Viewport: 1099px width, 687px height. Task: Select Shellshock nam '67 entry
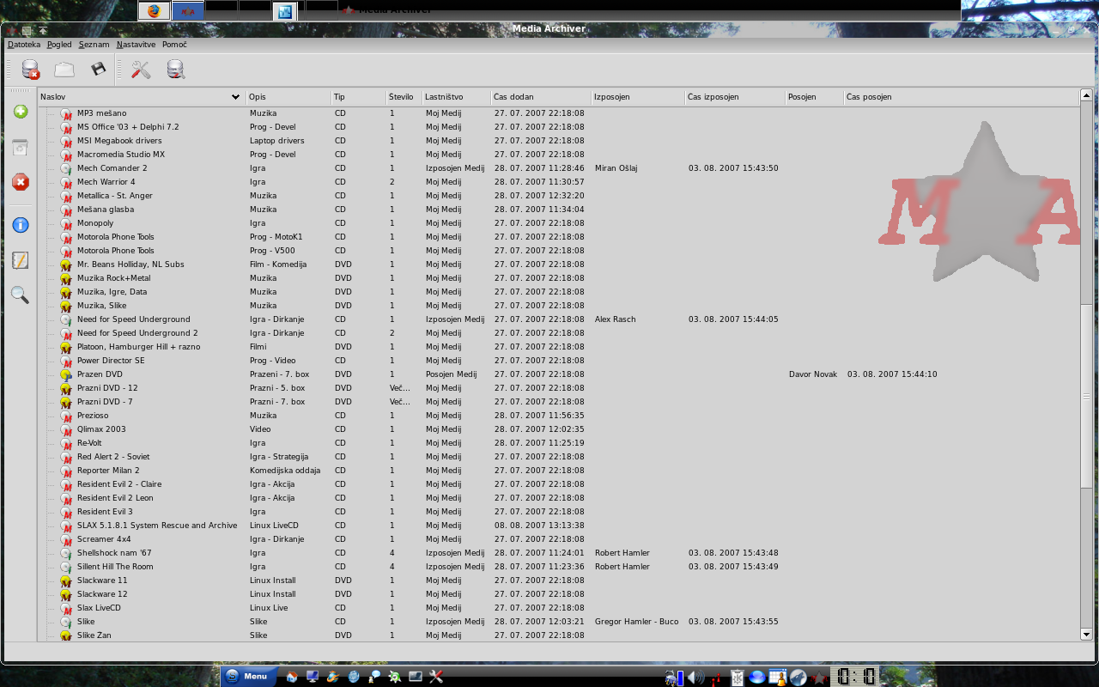click(114, 553)
